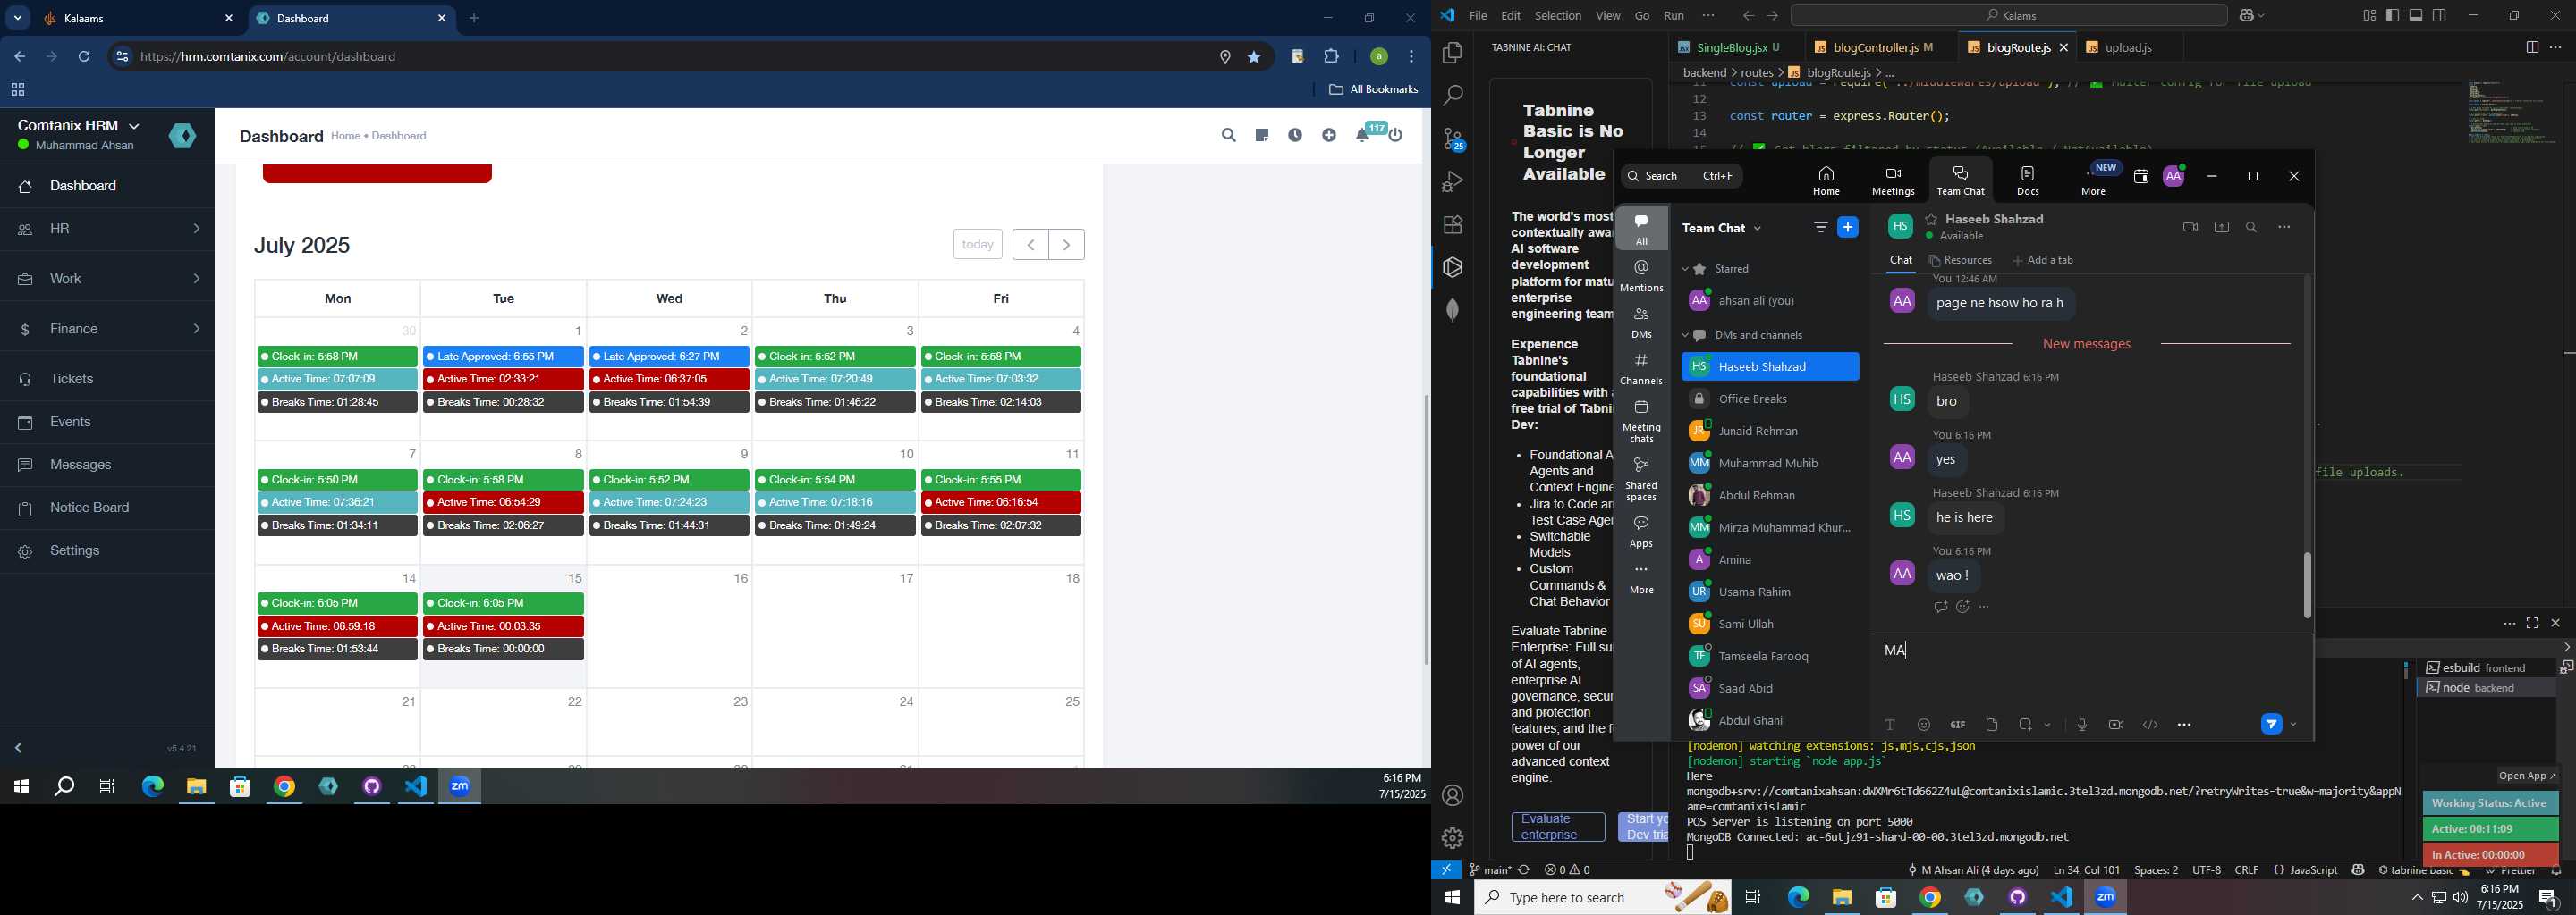Open VS Code Run and Debug view
Viewport: 2576px width, 915px height.
[x=1453, y=181]
